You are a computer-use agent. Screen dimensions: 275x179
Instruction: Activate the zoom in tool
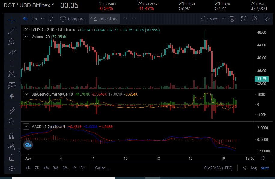[12, 121]
